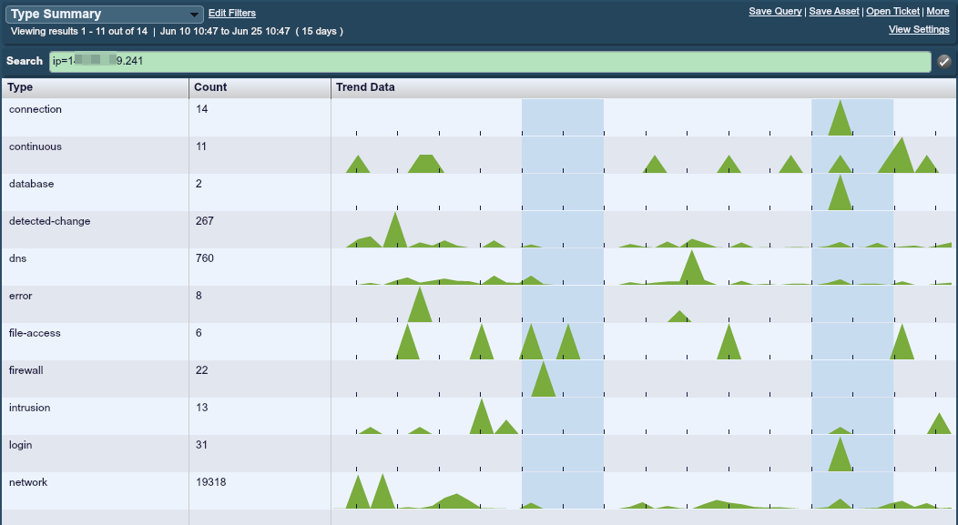
Task: Click the Trend Data column header
Action: (644, 87)
